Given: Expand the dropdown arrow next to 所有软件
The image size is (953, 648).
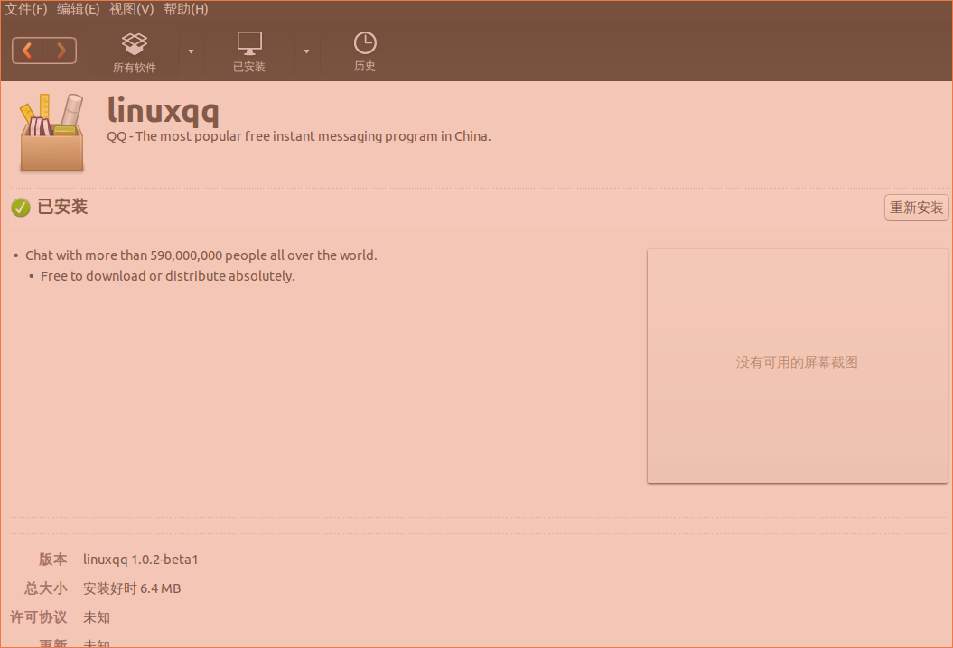Looking at the screenshot, I should [x=191, y=51].
